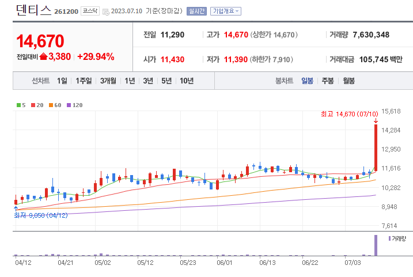
Task: Select the 1주일 line chart tab
Action: tap(84, 81)
